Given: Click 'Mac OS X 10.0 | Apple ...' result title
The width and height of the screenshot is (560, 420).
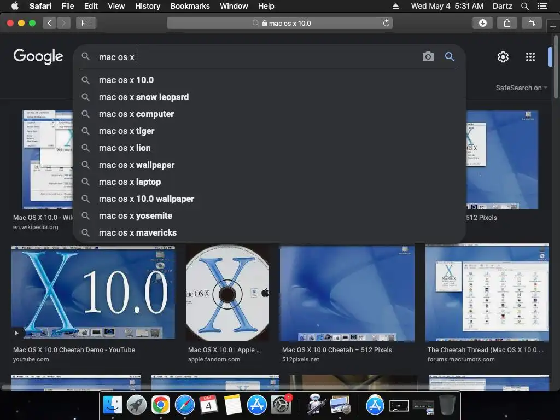Looking at the screenshot, I should [225, 350].
